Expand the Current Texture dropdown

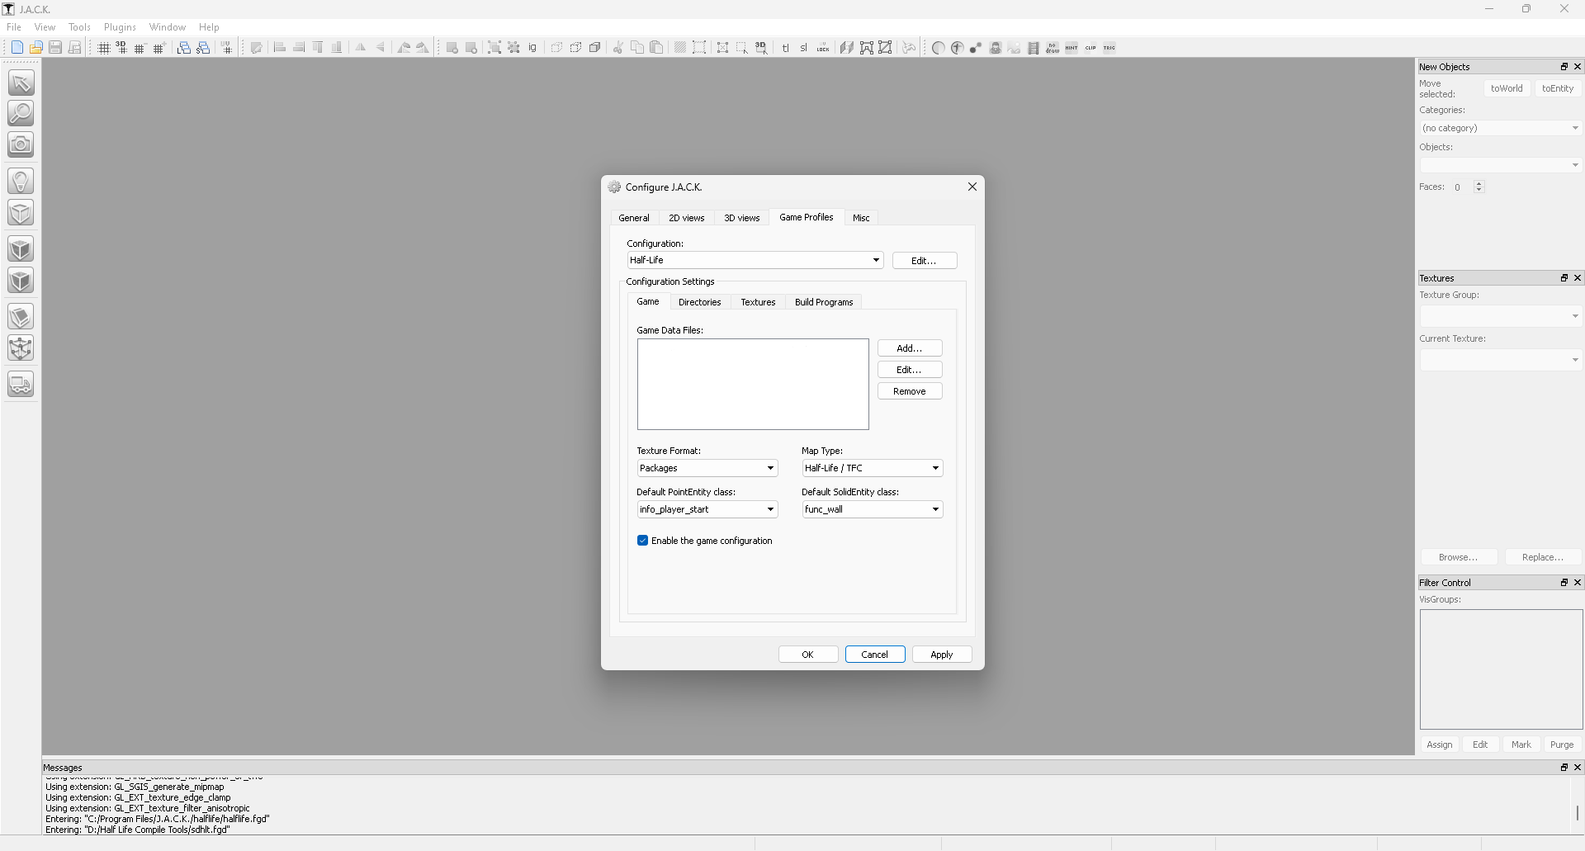point(1500,360)
